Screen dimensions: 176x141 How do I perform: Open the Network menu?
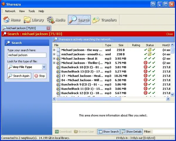click(10, 11)
